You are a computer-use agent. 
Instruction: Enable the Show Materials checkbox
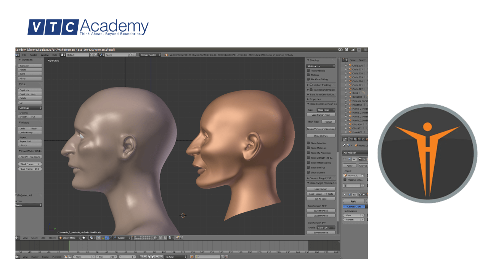tap(308, 148)
